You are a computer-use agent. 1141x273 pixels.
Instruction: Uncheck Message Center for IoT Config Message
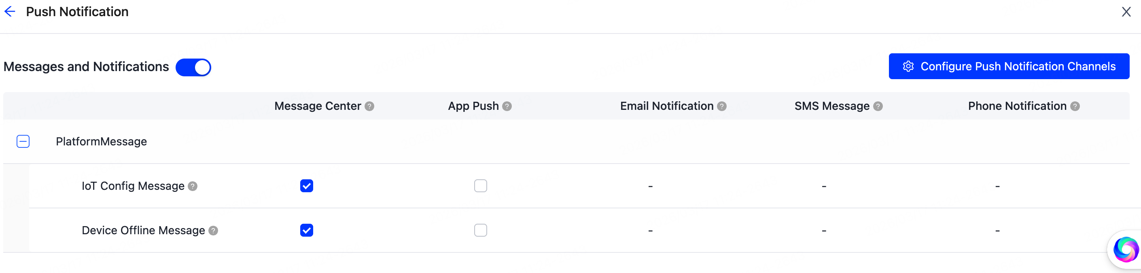pos(307,186)
